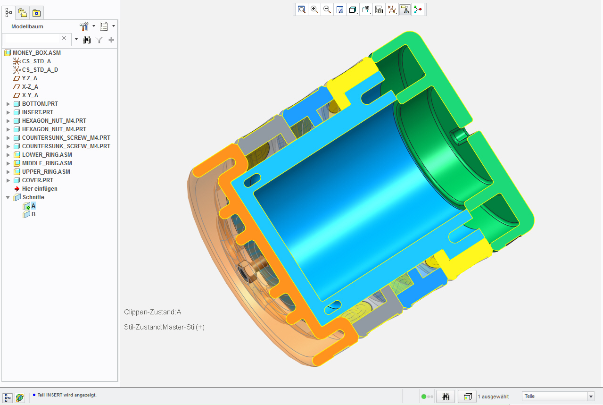Click the Refit zoom-to-fit icon
Viewport: 603px width, 405px height.
302,9
